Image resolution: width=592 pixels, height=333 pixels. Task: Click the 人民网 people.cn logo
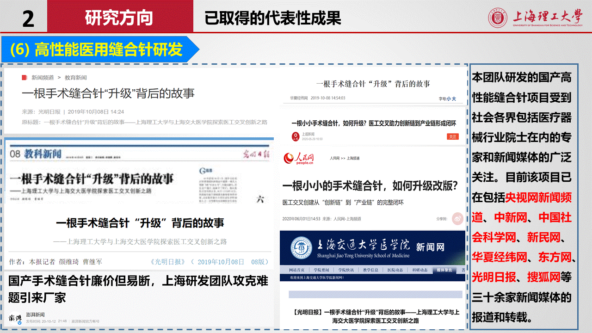click(x=299, y=159)
